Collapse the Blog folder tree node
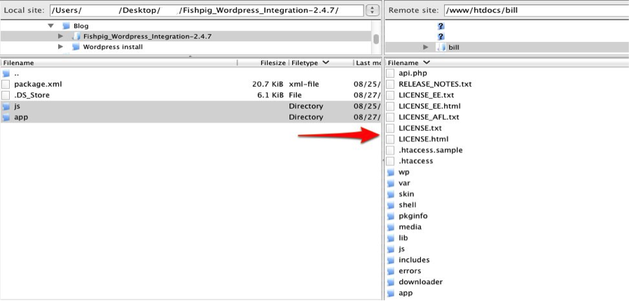Screen dimensions: 629x301 coord(50,26)
